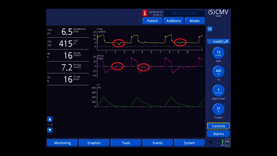Select the fTotal 16 b/min parameter

tap(68, 79)
